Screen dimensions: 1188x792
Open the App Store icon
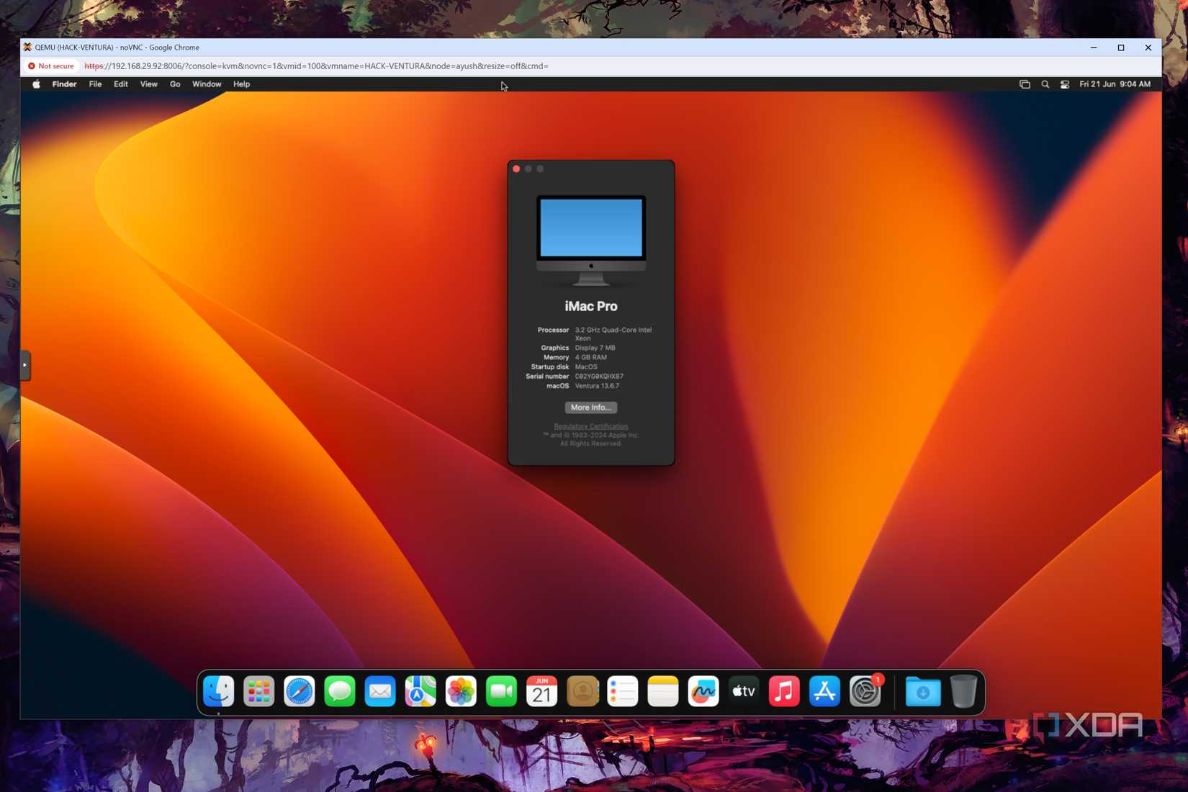click(824, 692)
